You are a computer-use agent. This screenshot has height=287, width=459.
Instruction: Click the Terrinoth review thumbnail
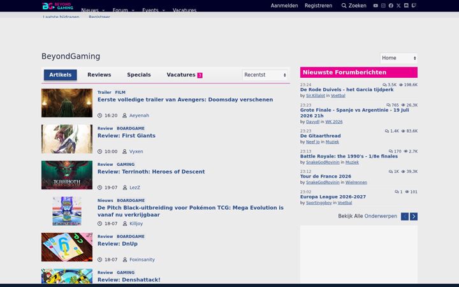[67, 175]
